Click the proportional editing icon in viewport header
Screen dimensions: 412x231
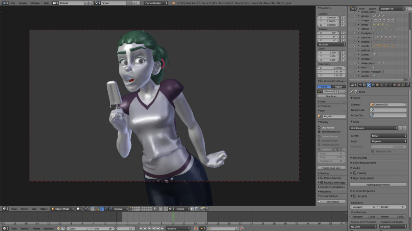pyautogui.click(x=160, y=209)
